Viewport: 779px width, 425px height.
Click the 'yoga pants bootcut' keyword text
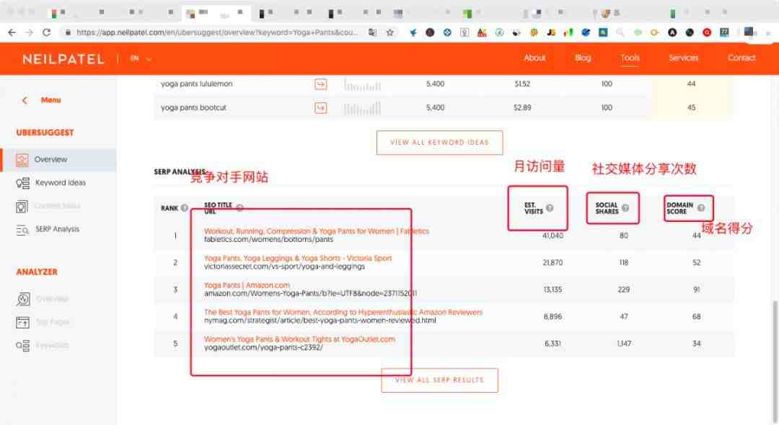point(193,107)
